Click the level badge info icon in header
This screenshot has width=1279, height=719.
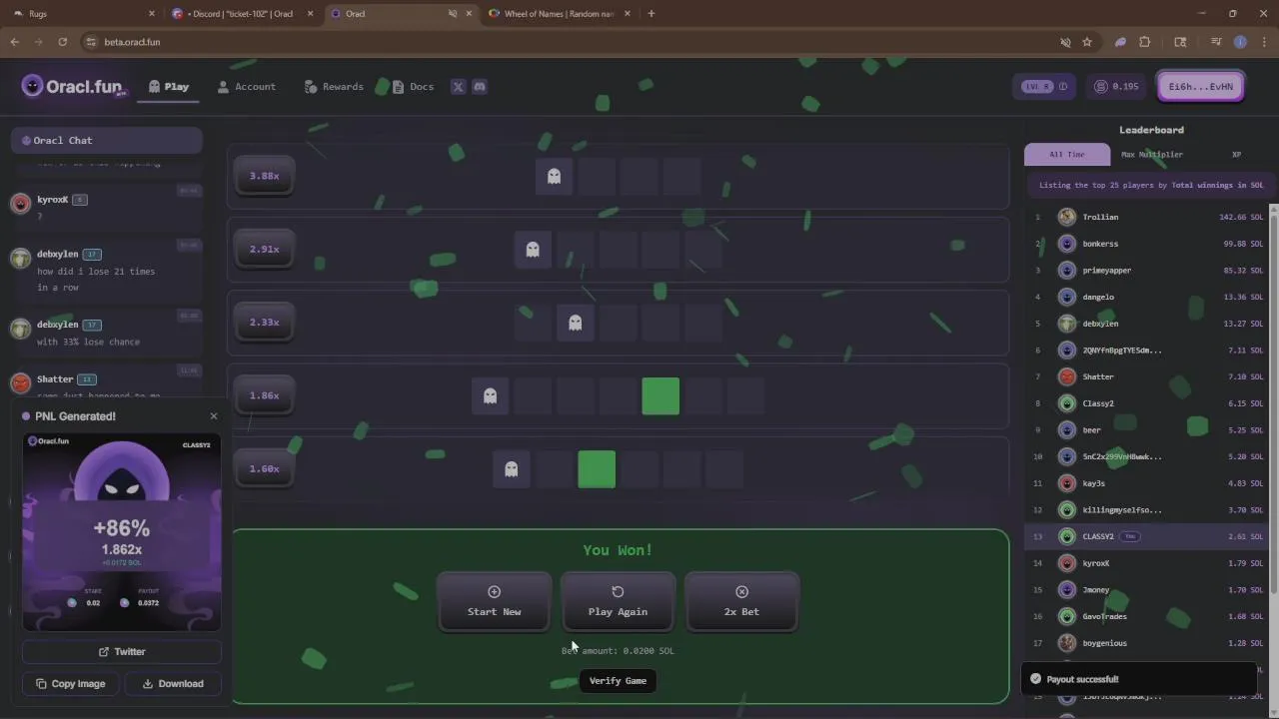[x=1063, y=87]
